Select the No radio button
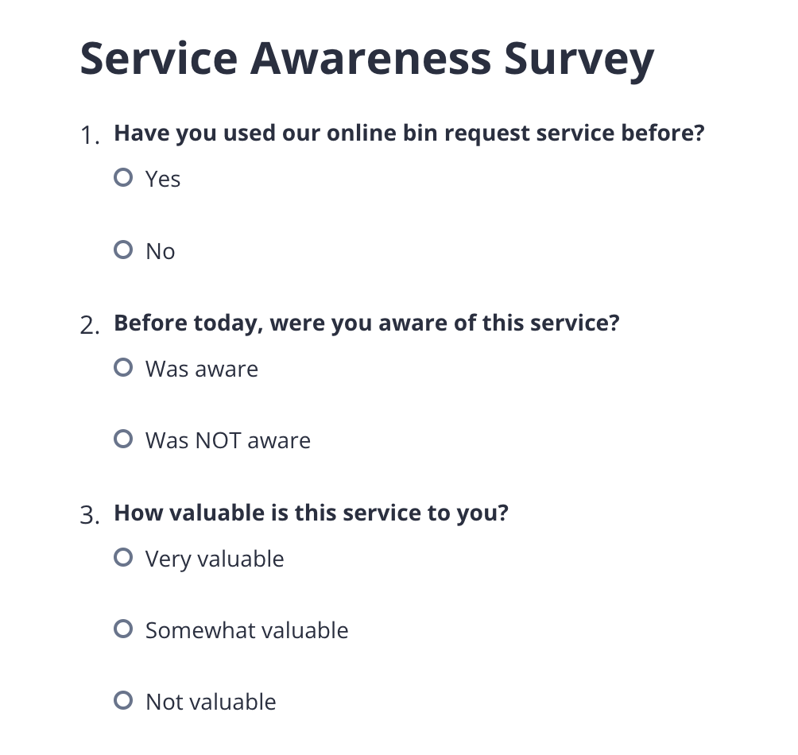This screenshot has height=755, width=798. pyautogui.click(x=123, y=249)
